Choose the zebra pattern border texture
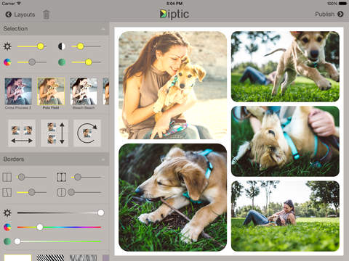The image size is (349, 261). point(84,257)
